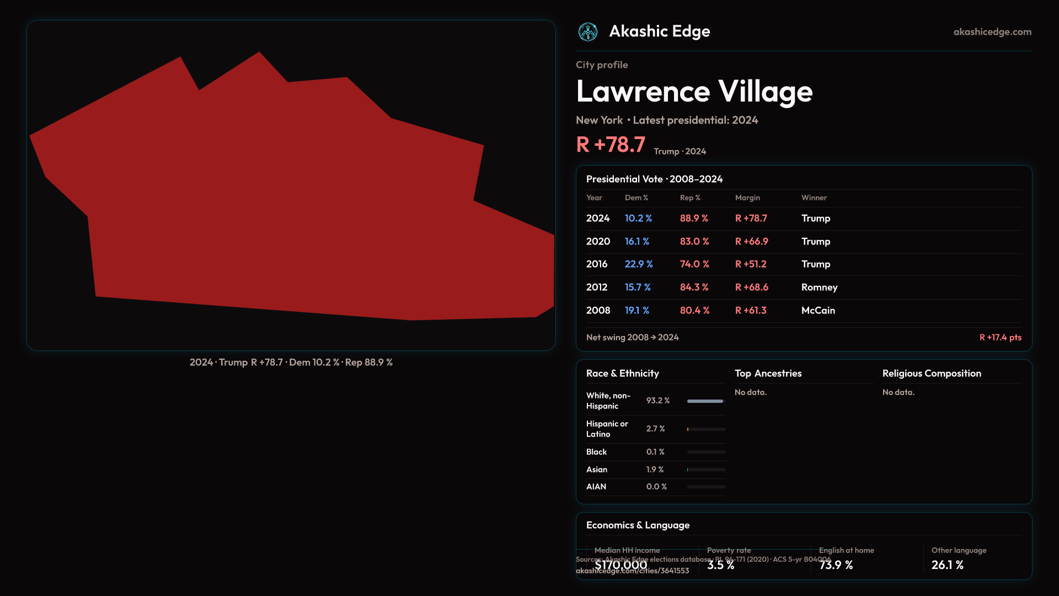Screen dimensions: 1059x596
Task: Click the Lawrence Village city title
Action: point(694,92)
